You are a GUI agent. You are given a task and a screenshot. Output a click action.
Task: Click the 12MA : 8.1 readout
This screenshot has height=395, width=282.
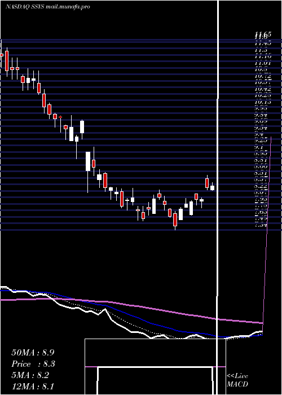tap(33, 387)
